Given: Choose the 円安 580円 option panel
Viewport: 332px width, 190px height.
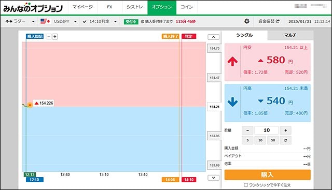Looking at the screenshot, I should [x=268, y=62].
